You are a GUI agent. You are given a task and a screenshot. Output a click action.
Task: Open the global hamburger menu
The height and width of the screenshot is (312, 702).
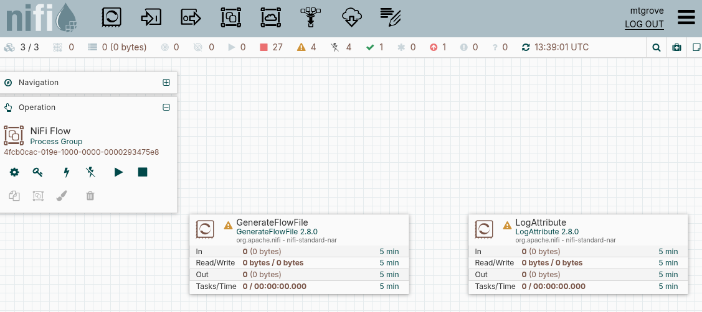click(686, 17)
